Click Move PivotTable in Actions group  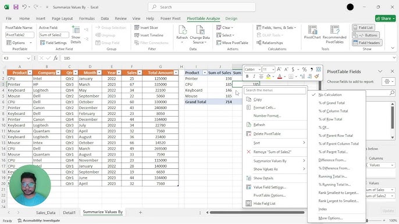(232, 43)
